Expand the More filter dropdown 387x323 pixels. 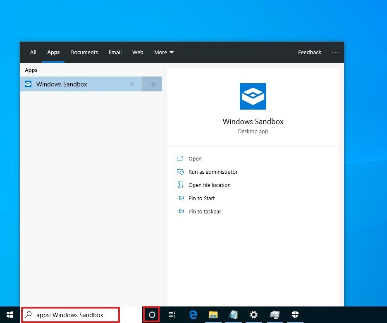pyautogui.click(x=164, y=53)
